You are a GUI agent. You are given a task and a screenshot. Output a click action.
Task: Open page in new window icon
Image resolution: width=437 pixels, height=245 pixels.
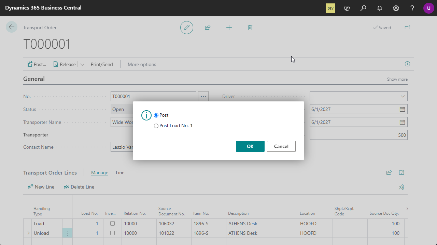(407, 28)
